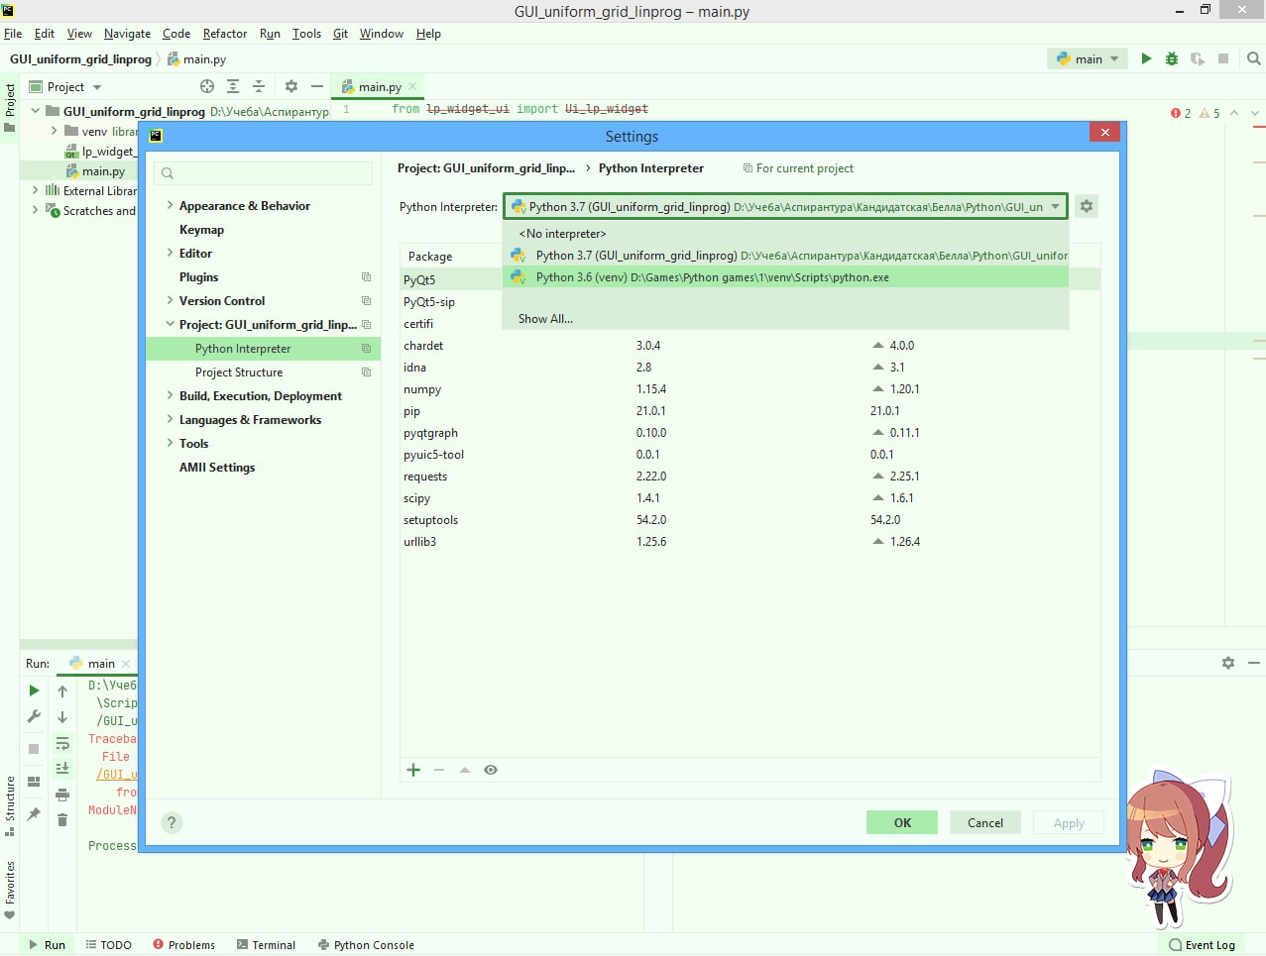Click the settings search field
1266x956 pixels.
(x=264, y=172)
